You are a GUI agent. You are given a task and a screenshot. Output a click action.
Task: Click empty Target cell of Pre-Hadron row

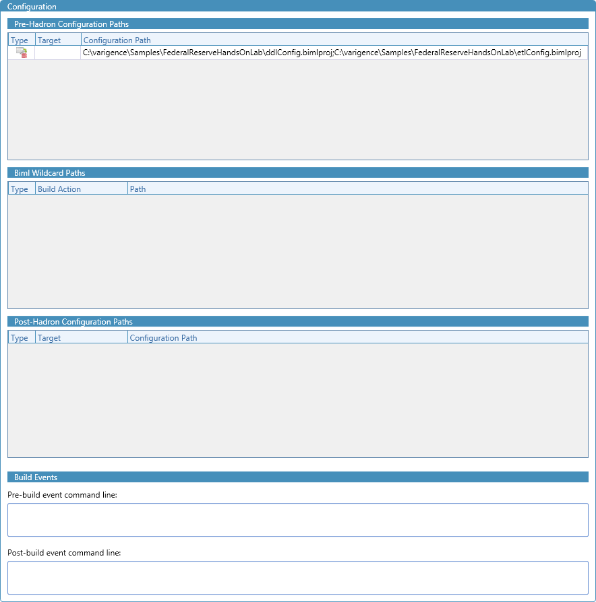(x=58, y=53)
